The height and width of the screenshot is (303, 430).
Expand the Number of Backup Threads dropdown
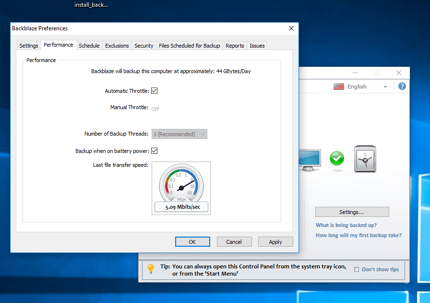179,134
